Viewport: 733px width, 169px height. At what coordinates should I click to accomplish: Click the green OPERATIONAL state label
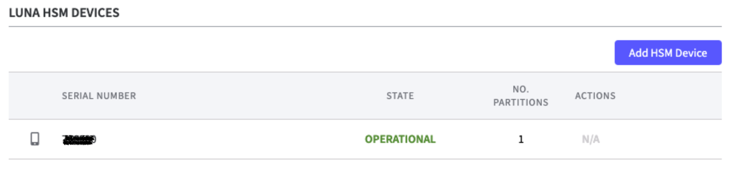point(400,139)
